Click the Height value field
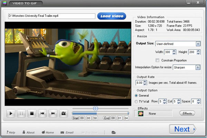The width and height of the screenshot is (207, 138). click(x=193, y=52)
